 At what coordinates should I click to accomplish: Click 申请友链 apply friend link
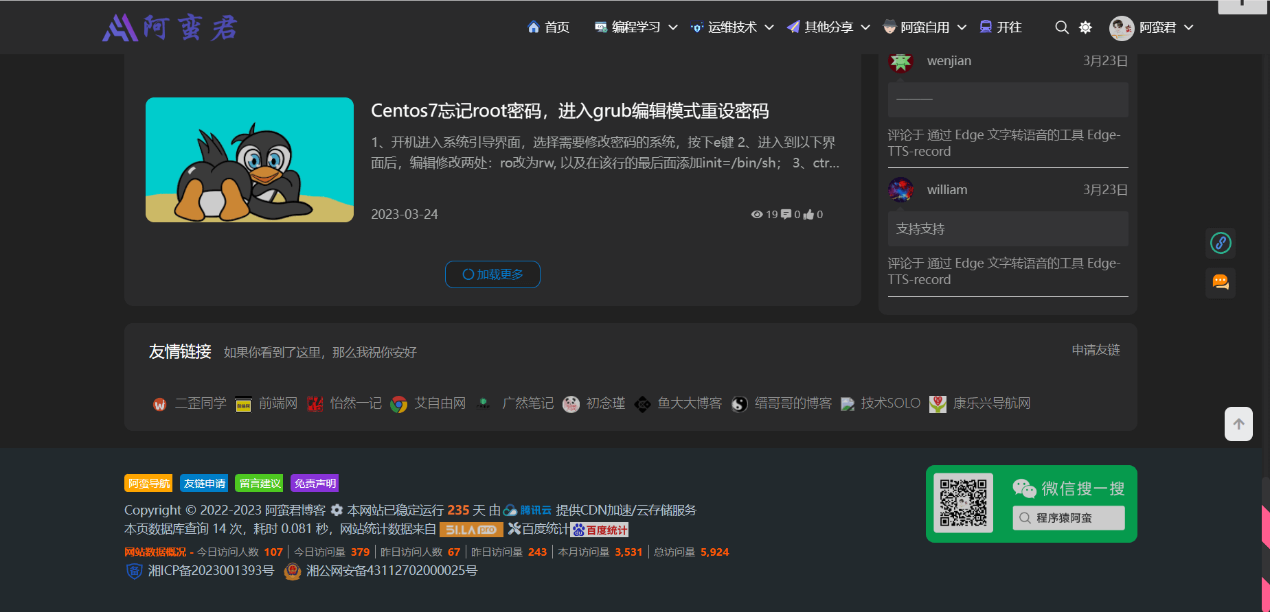click(x=1096, y=350)
